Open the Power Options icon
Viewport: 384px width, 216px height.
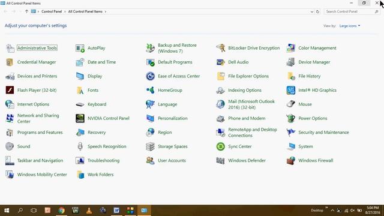(291, 119)
